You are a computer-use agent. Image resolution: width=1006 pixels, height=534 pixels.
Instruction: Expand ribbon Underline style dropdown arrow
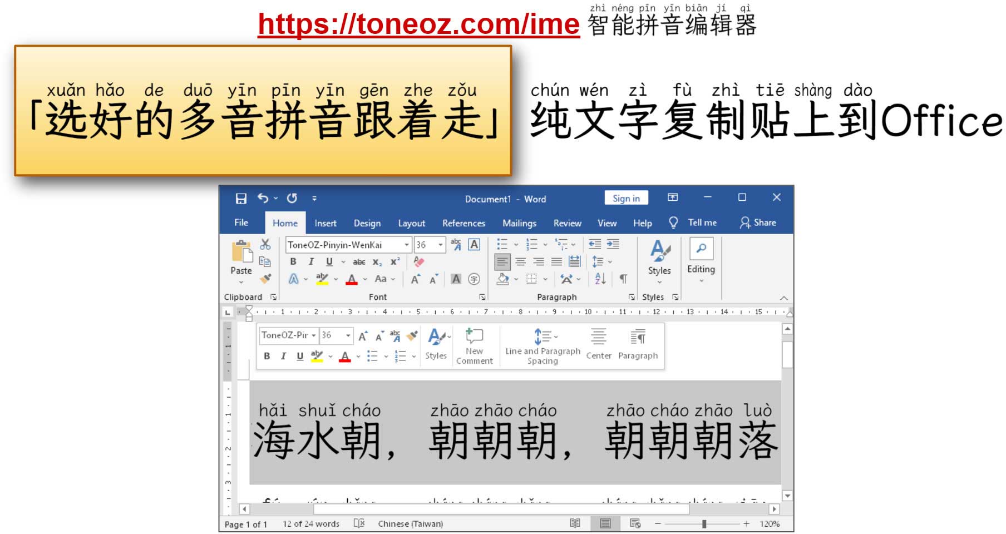click(x=343, y=262)
